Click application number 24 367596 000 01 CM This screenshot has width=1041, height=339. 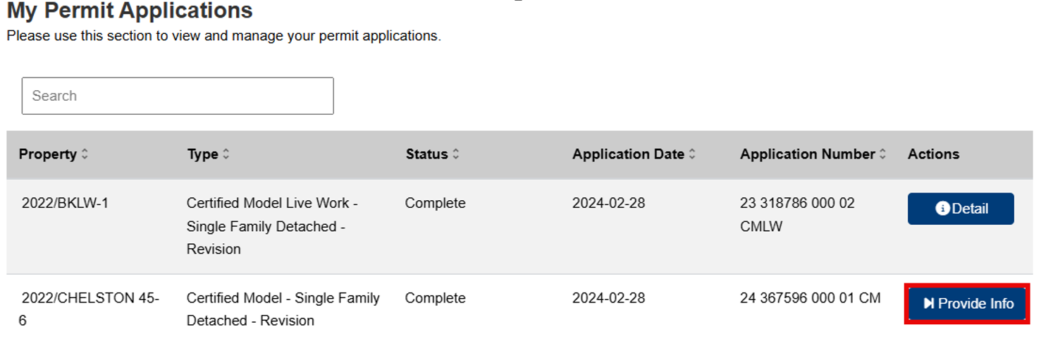point(810,298)
